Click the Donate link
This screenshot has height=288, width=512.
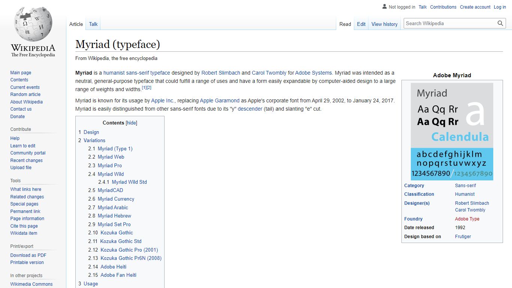18,117
